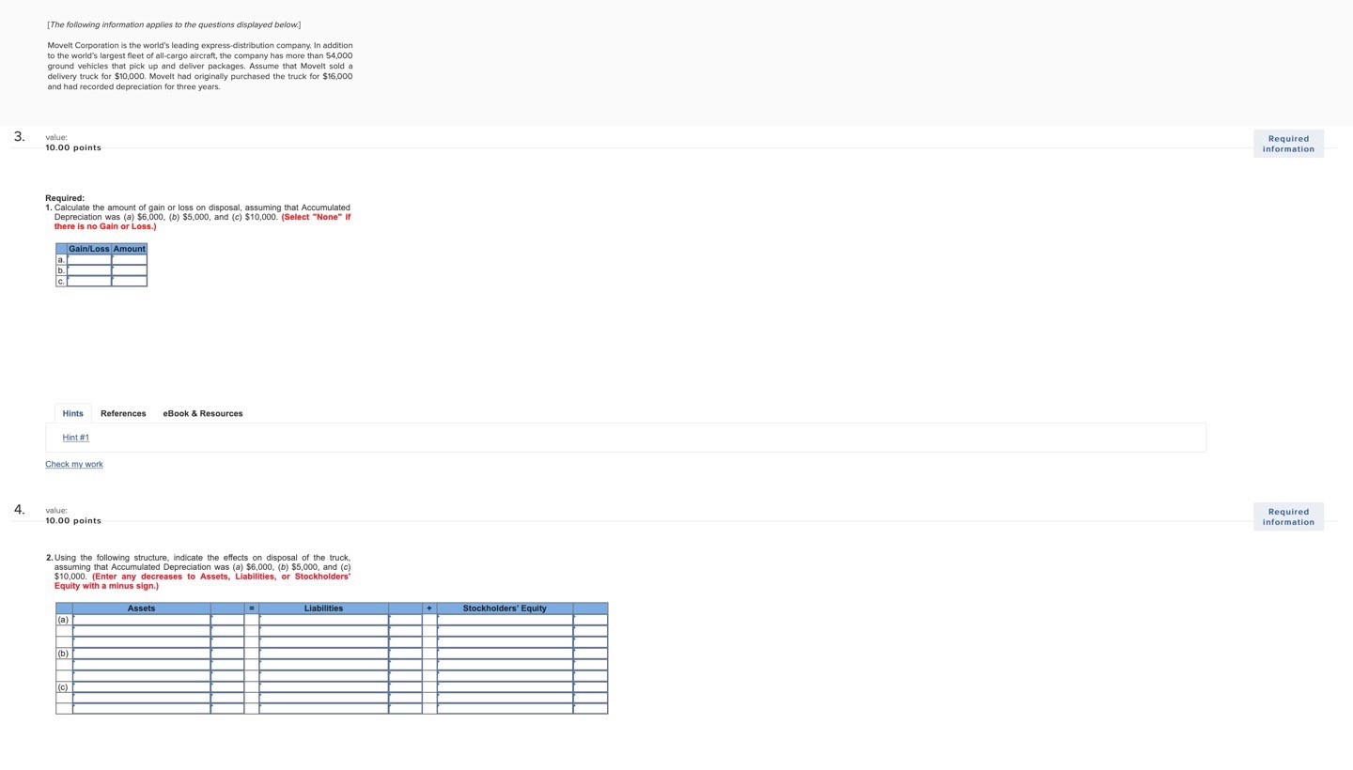Open the Hint #1 link
This screenshot has width=1353, height=770.
75,437
